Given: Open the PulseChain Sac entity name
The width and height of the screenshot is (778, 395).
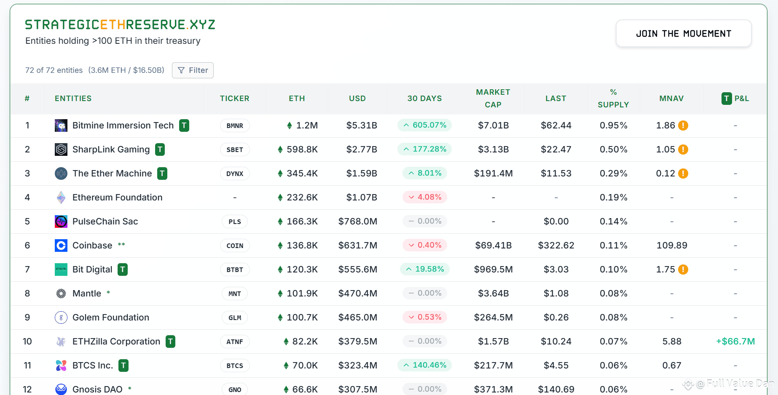Looking at the screenshot, I should pyautogui.click(x=105, y=222).
